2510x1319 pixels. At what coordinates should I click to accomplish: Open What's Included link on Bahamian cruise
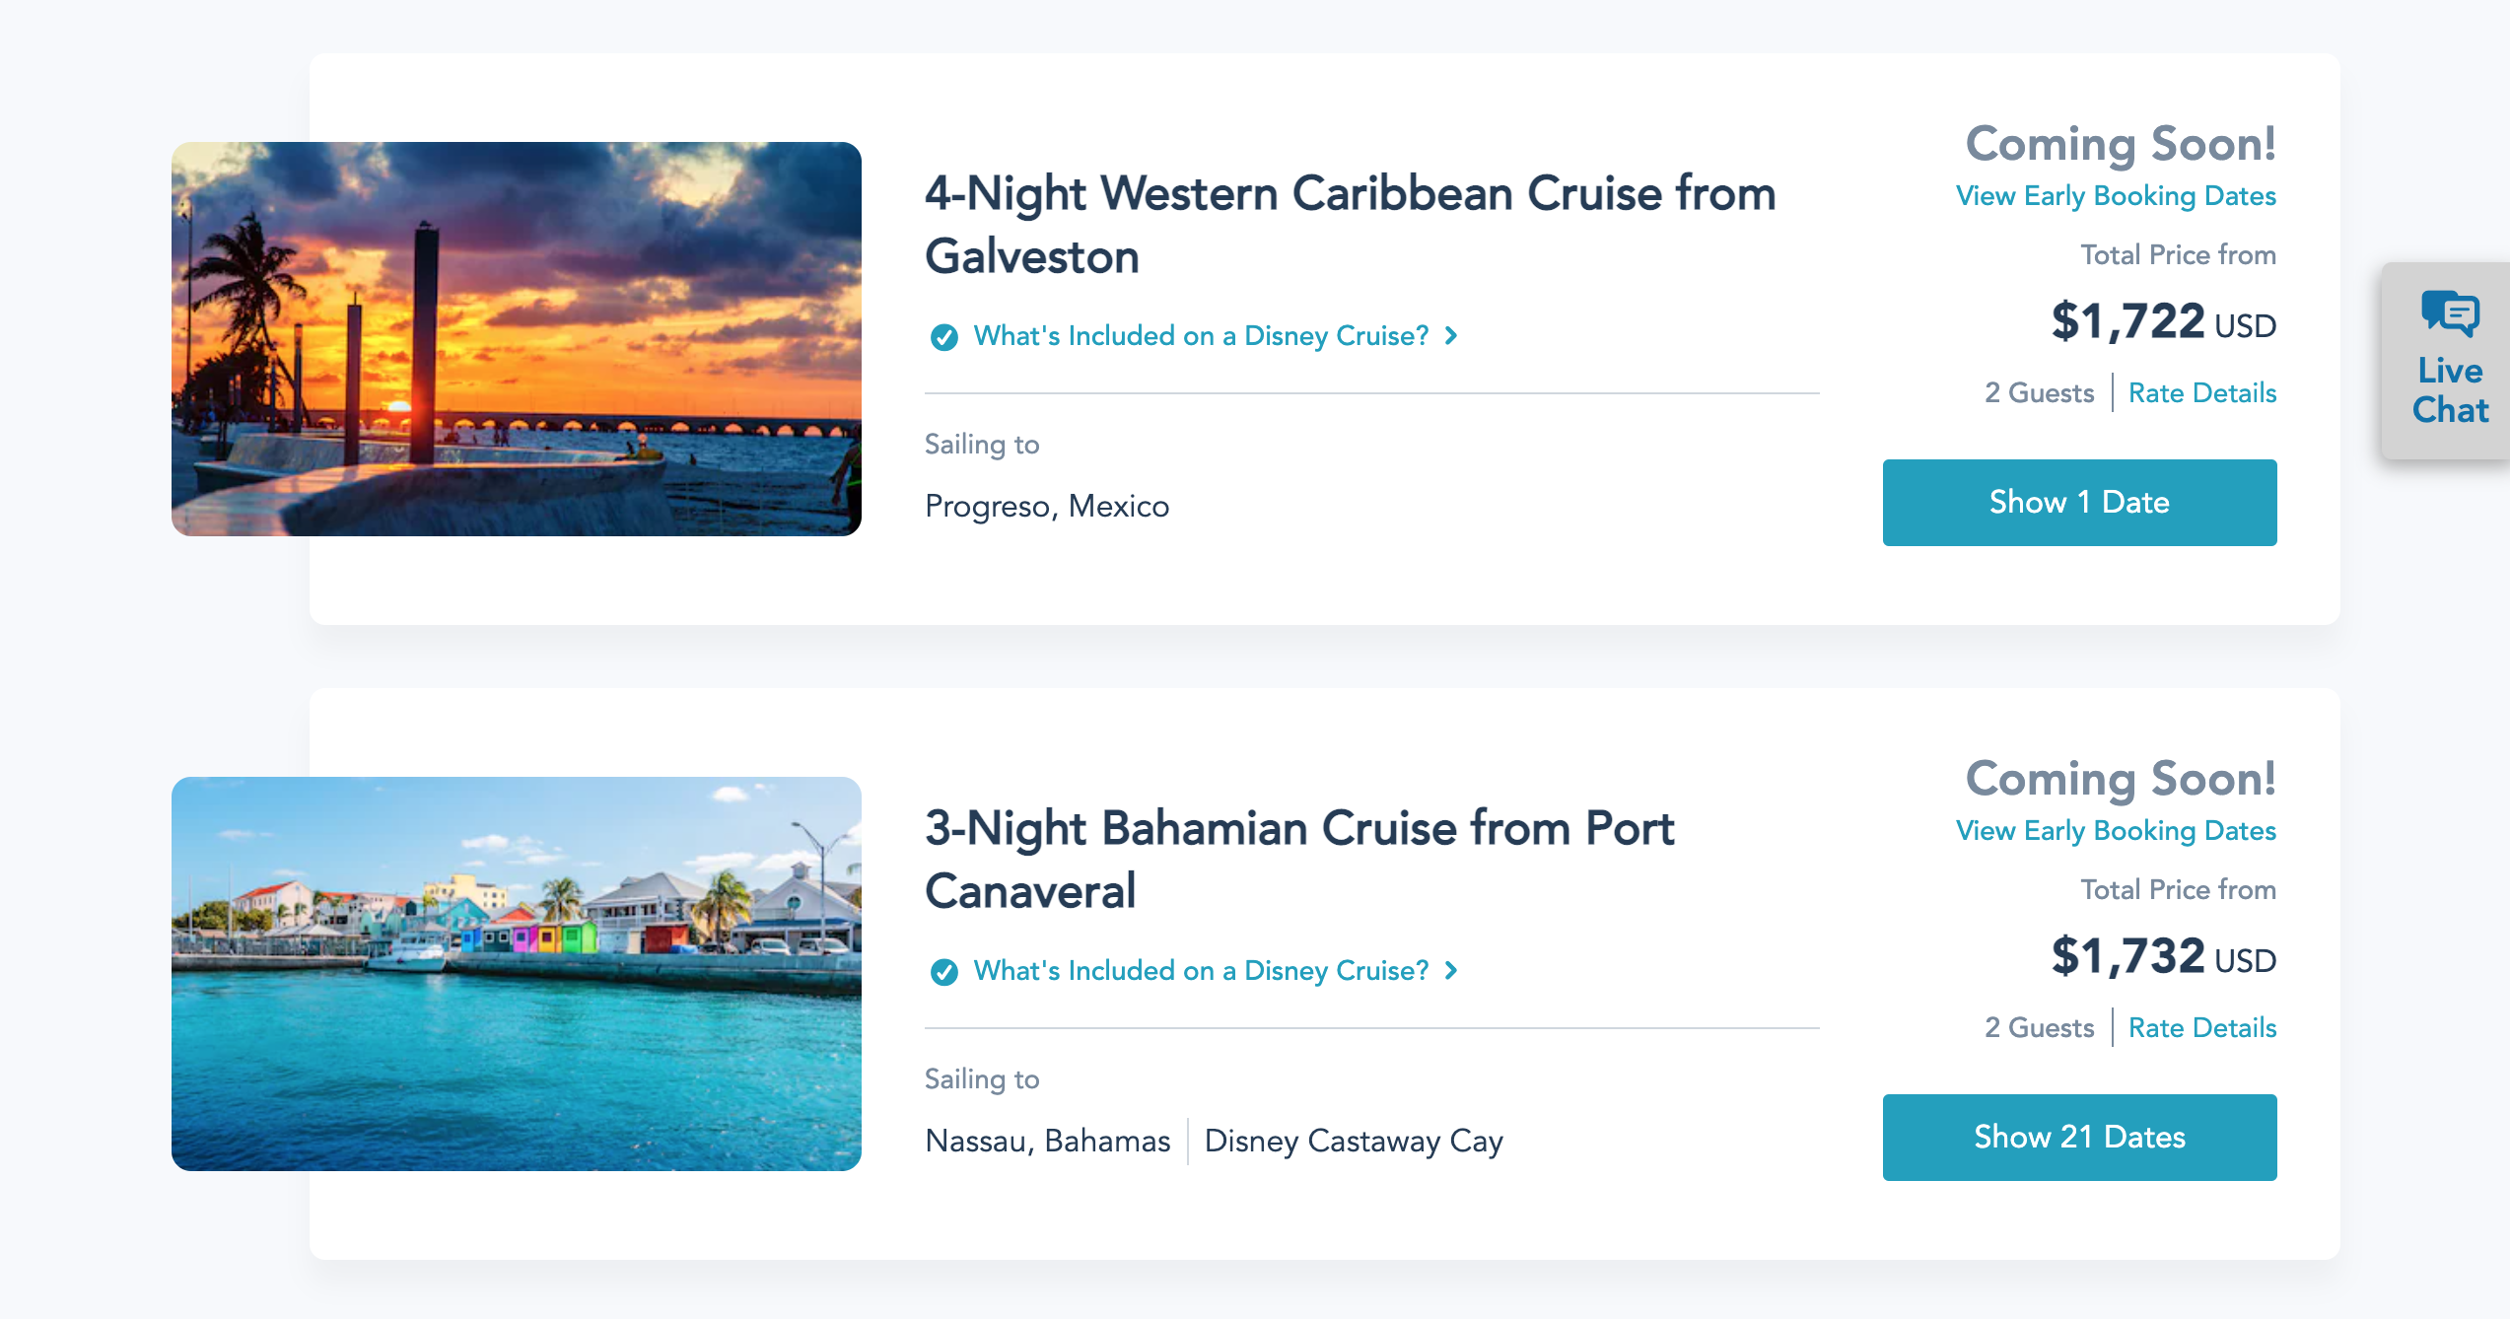pos(1200,971)
